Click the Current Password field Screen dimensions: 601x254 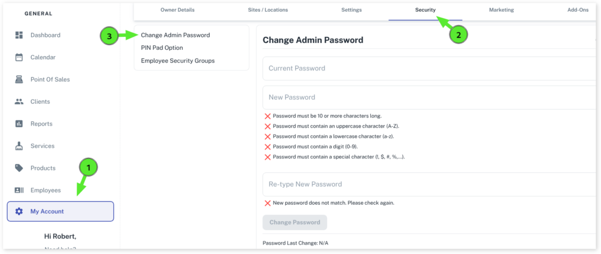pos(428,69)
